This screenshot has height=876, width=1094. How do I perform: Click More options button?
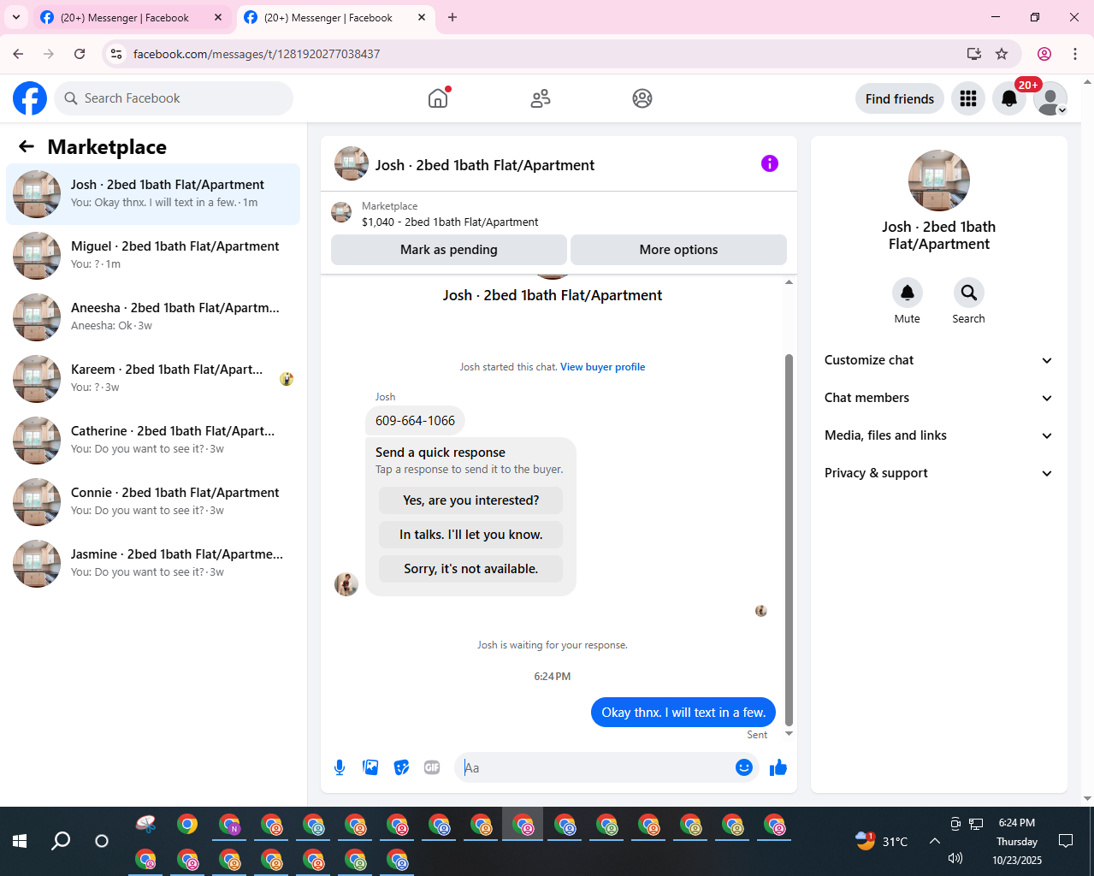pyautogui.click(x=679, y=250)
